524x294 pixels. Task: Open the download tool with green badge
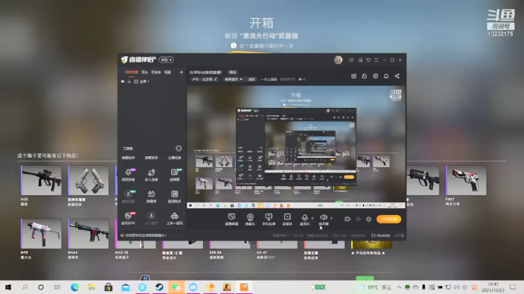(128, 197)
